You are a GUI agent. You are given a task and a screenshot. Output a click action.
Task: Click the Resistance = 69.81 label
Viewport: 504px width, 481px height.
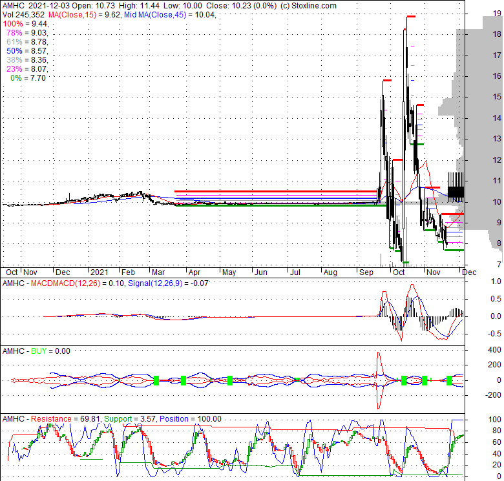[65, 419]
